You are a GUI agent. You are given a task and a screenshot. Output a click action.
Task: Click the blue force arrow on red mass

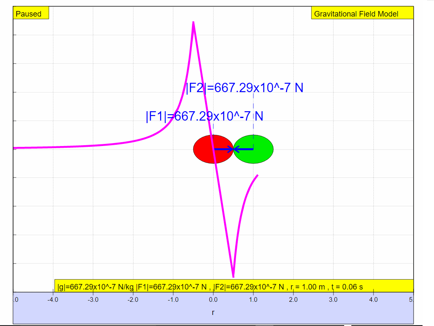pos(224,149)
